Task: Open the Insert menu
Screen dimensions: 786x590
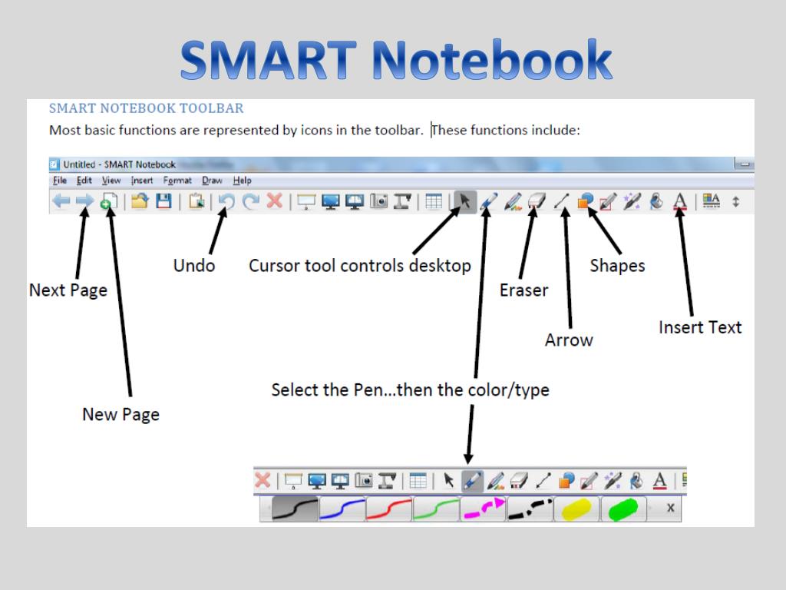Action: [x=142, y=180]
